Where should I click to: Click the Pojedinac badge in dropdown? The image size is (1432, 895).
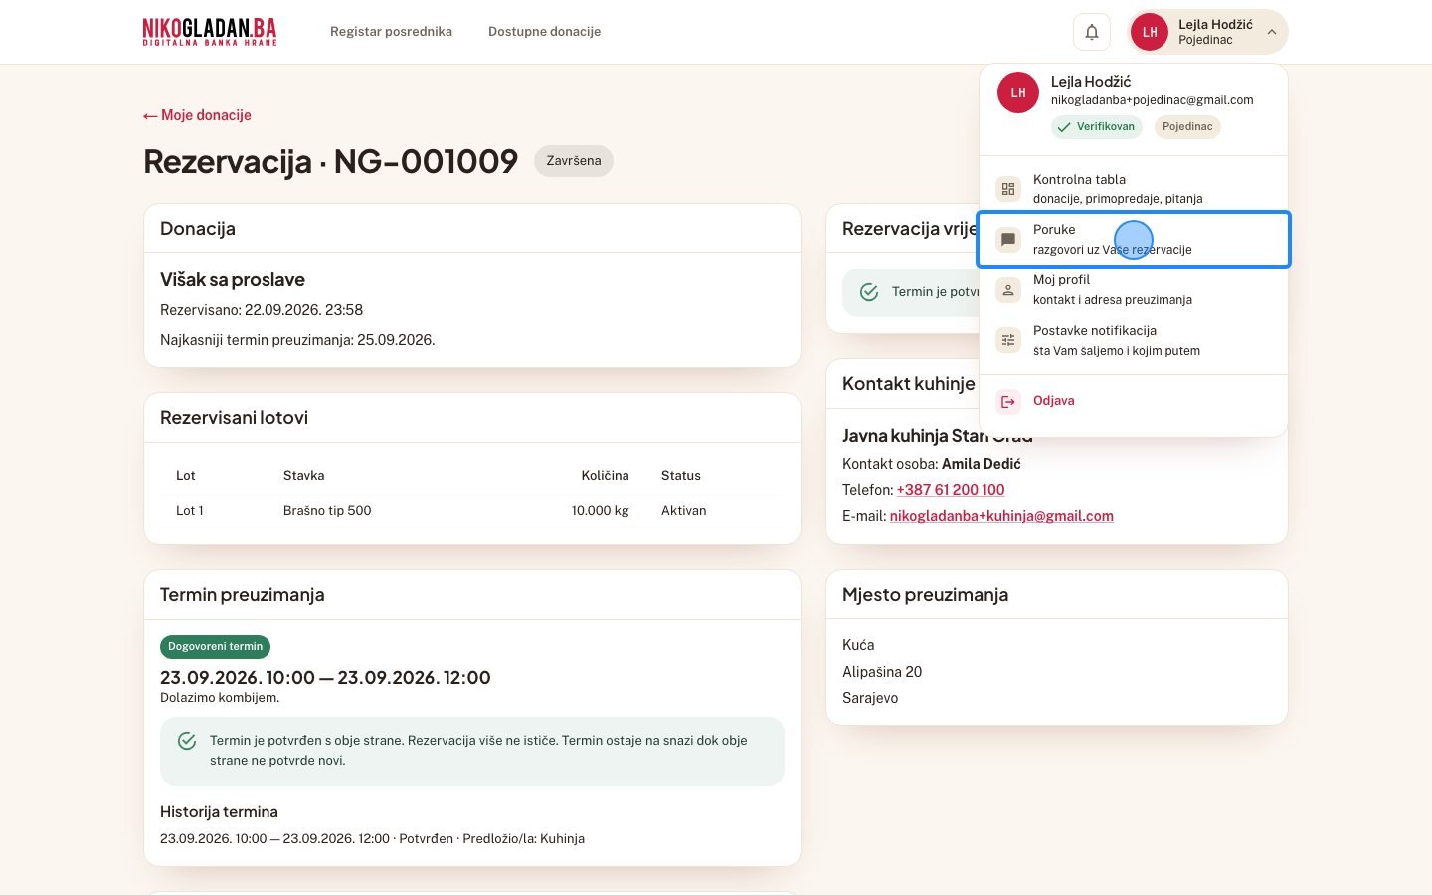tap(1187, 127)
